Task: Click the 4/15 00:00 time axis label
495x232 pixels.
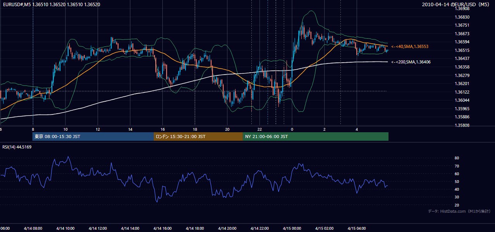Action: pos(292,228)
